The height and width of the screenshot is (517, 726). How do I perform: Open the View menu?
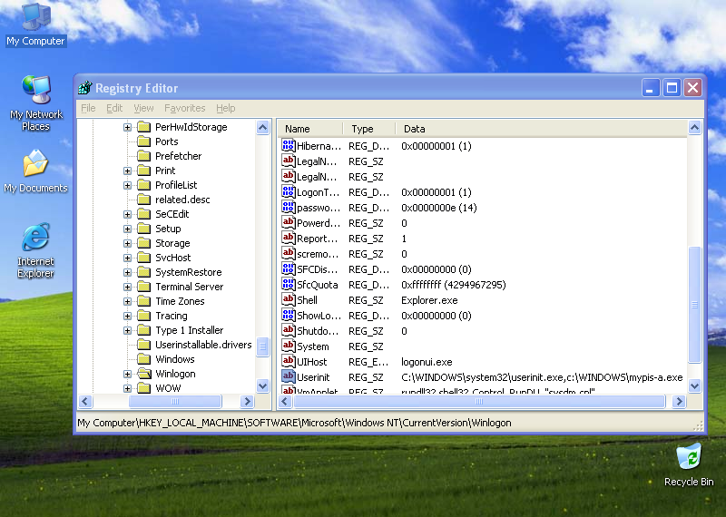tap(143, 108)
